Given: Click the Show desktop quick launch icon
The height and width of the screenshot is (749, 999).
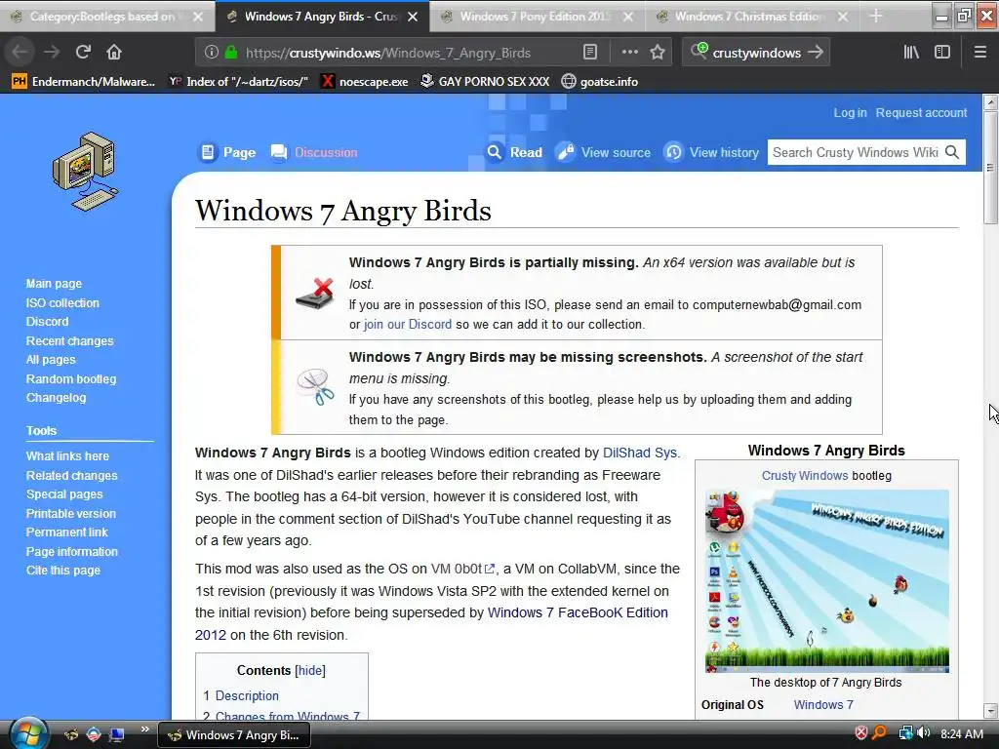Looking at the screenshot, I should click(117, 735).
